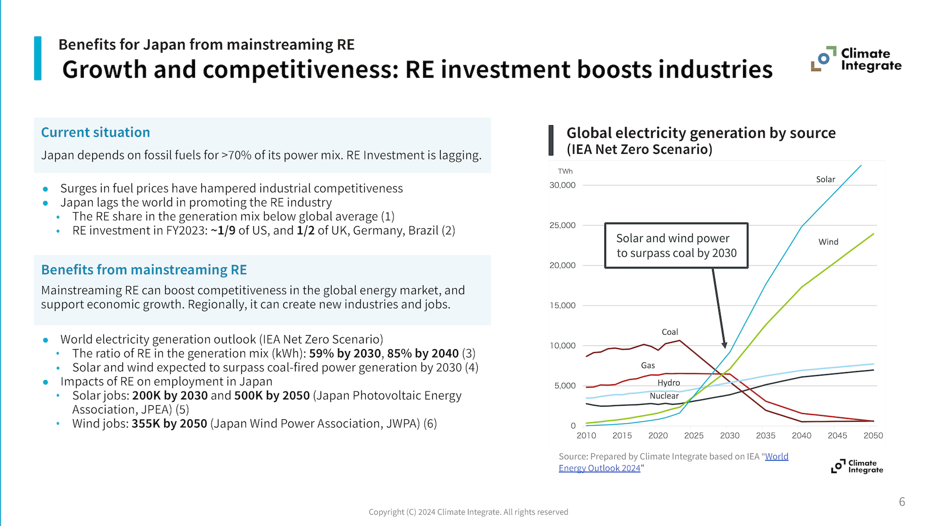
Task: Expand the 'Benefits from mainstreaming RE' section
Action: [144, 269]
